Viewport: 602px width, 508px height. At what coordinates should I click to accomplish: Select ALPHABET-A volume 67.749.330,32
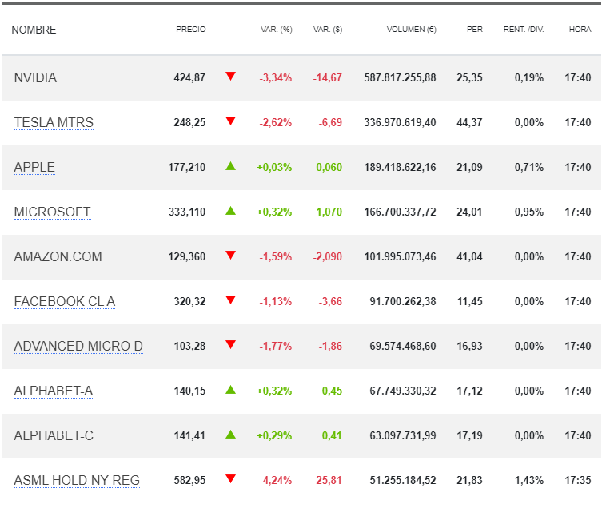point(403,391)
